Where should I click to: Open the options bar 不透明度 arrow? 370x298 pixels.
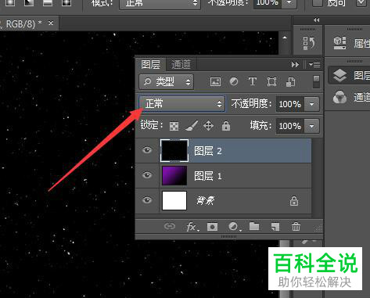tap(289, 3)
